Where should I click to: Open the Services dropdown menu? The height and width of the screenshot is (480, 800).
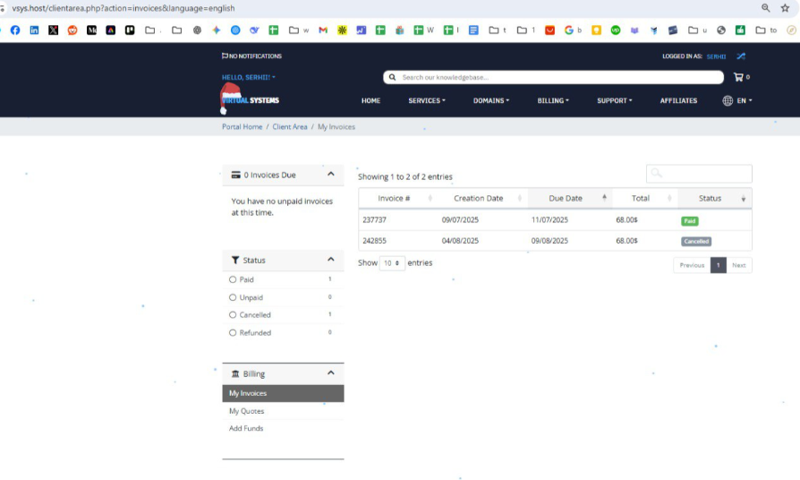427,100
